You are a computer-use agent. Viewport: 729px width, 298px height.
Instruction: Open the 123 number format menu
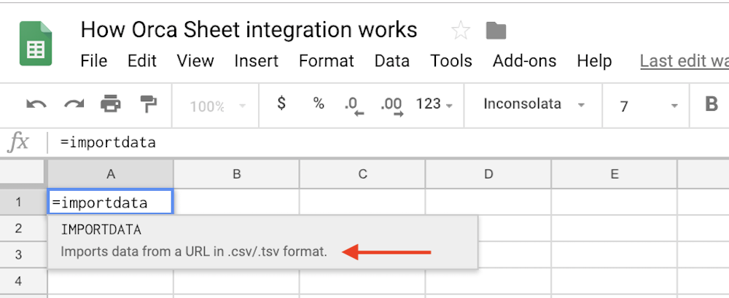point(434,105)
